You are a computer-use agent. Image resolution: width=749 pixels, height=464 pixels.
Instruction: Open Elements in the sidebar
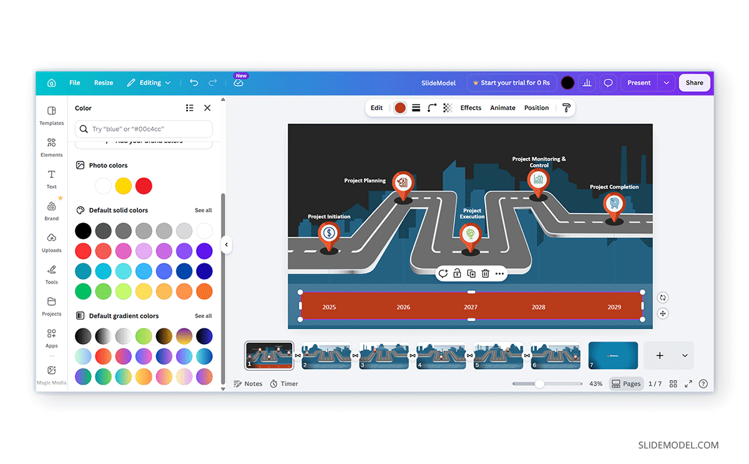coord(52,147)
